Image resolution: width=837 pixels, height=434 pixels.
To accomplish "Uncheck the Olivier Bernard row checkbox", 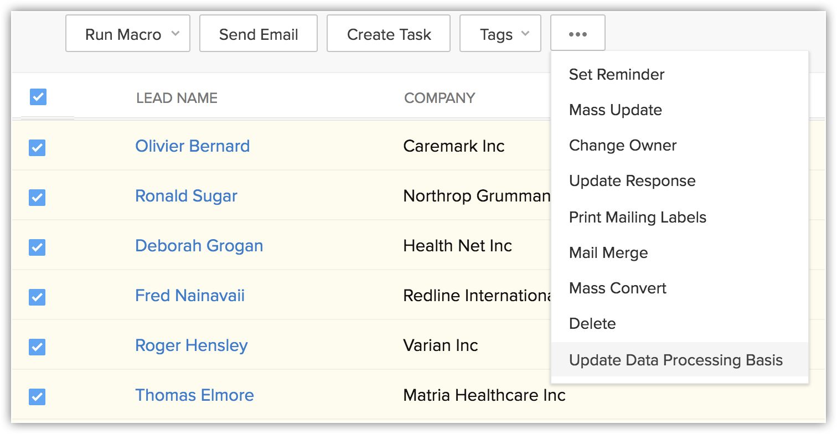I will 37,147.
